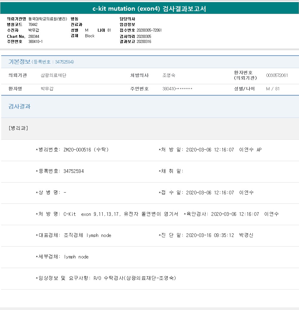This screenshot has width=299, height=310.
Task: Click the '[병리과]' label
Action: pyautogui.click(x=18, y=128)
